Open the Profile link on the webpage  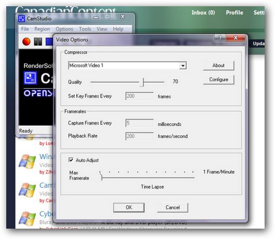click(x=234, y=12)
